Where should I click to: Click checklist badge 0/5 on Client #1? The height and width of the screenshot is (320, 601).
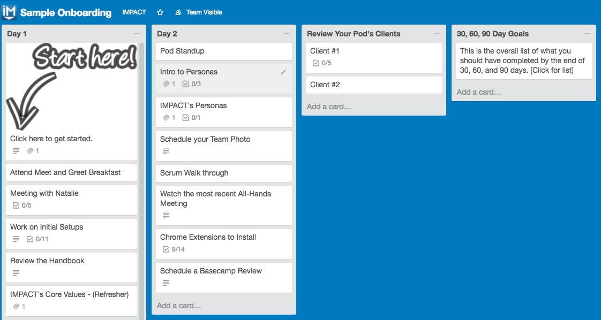pos(322,63)
